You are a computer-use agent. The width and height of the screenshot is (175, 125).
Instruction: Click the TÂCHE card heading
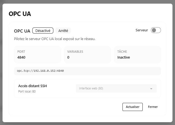[x=122, y=51]
